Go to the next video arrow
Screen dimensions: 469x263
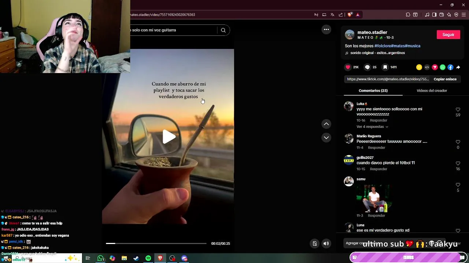(x=326, y=138)
